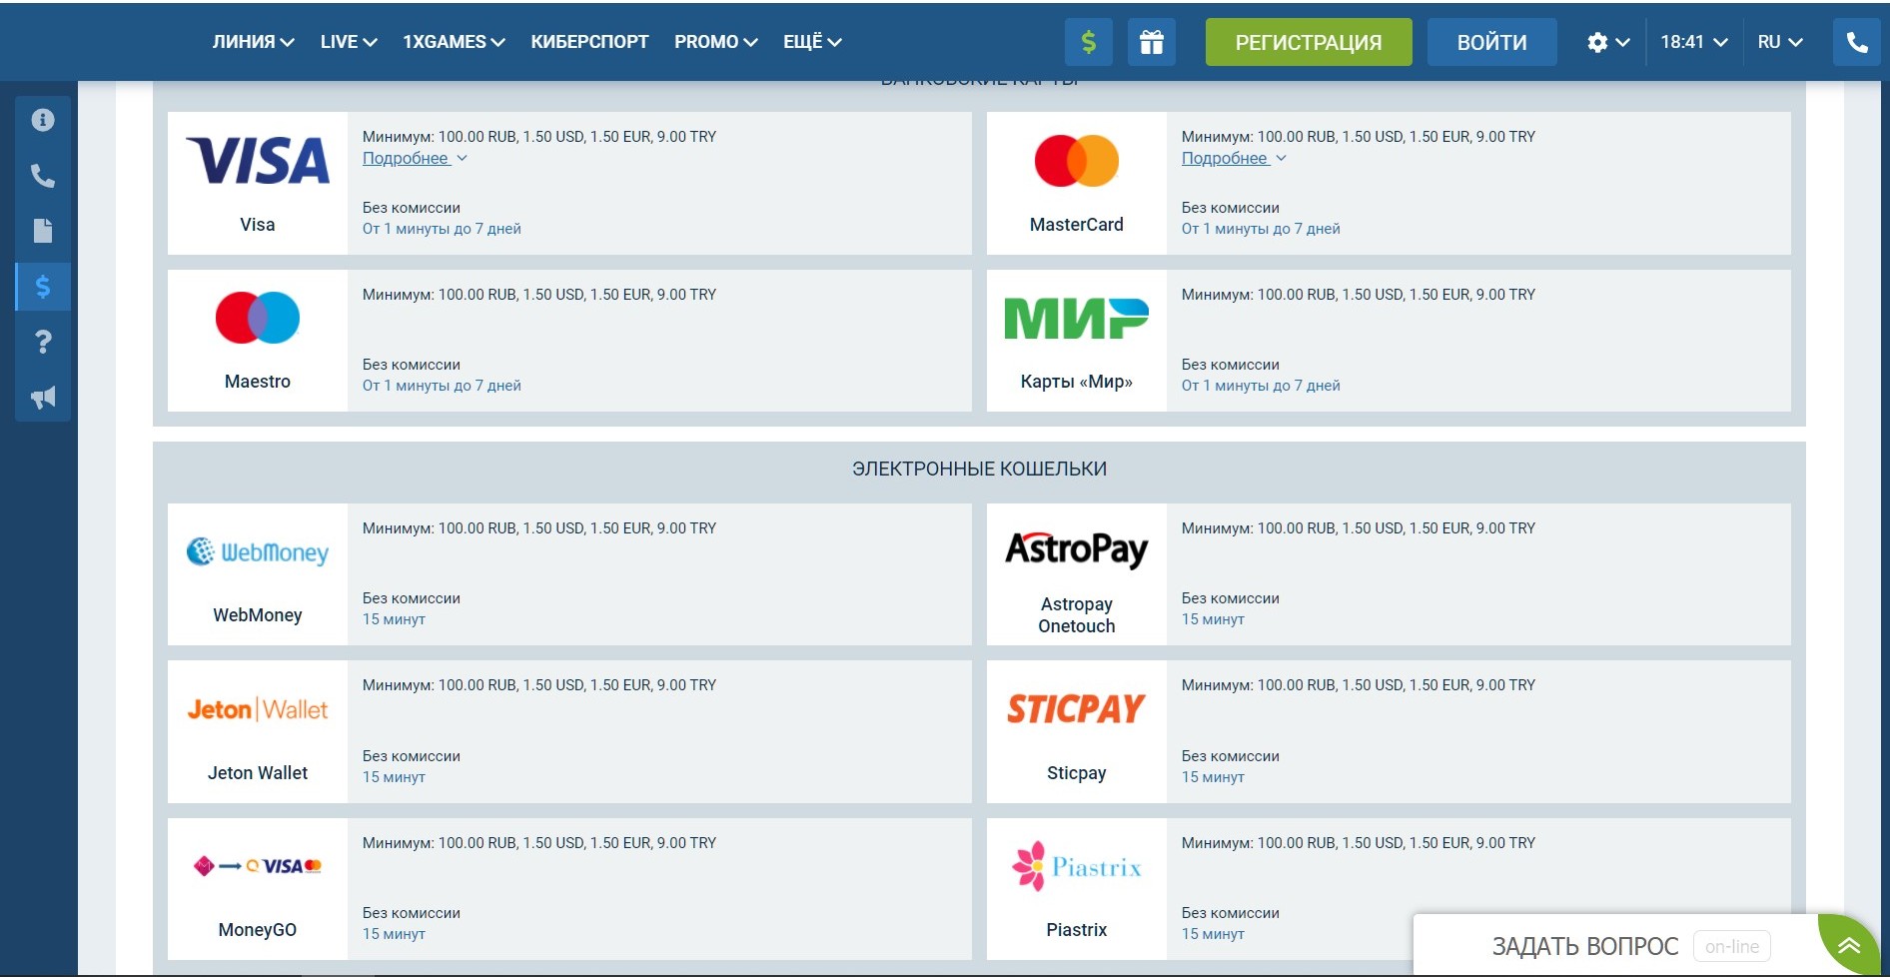Click the Visa payment logo

click(x=258, y=161)
